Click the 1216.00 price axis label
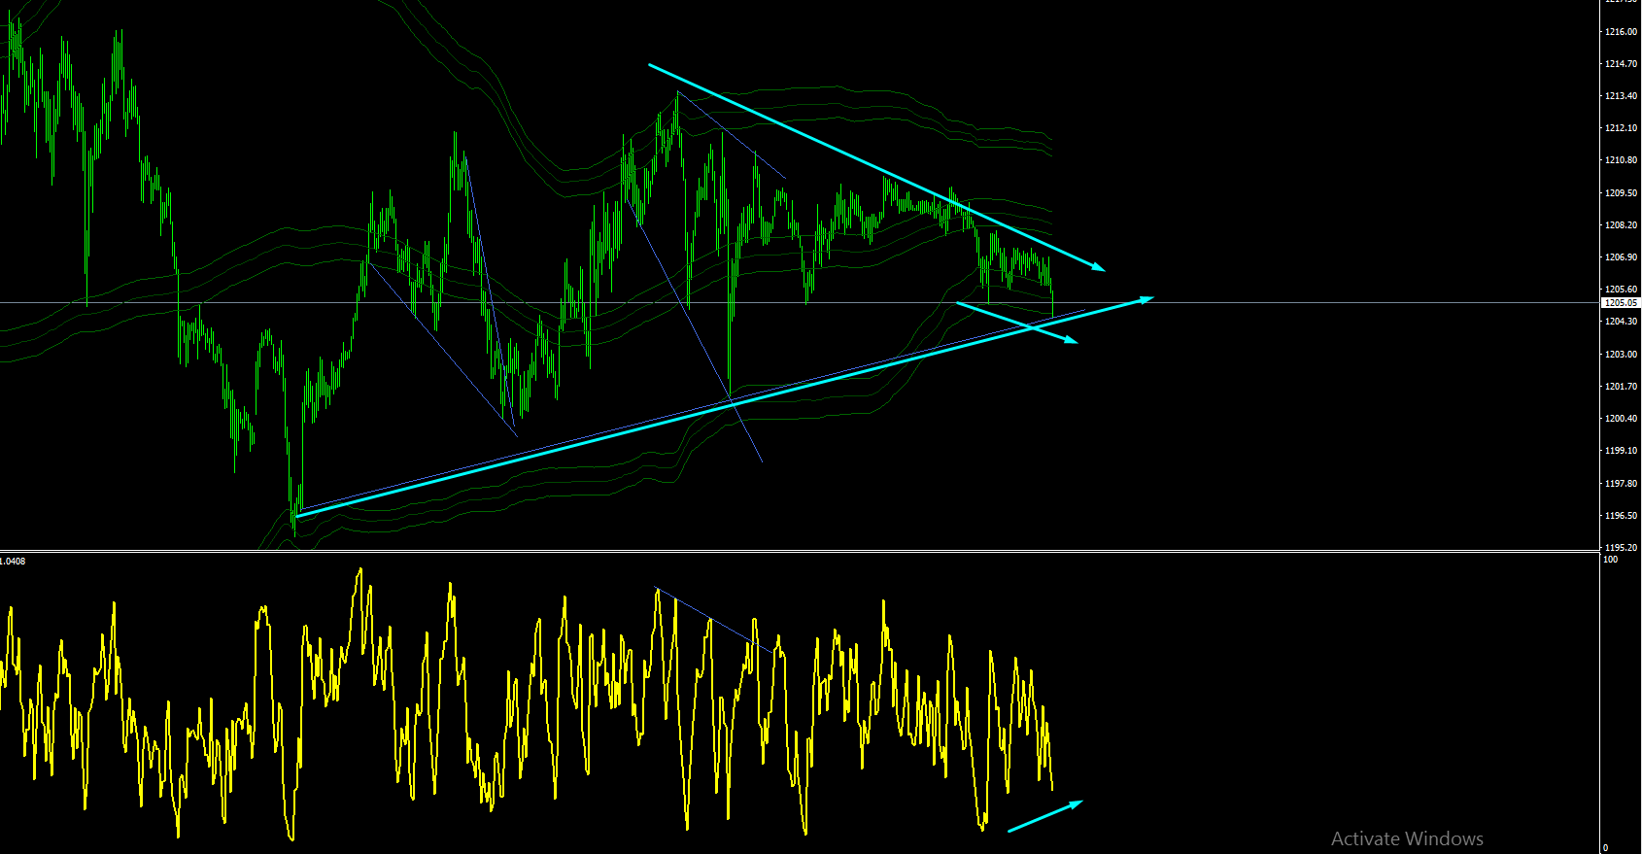Screen dimensions: 1642x854 point(1621,32)
